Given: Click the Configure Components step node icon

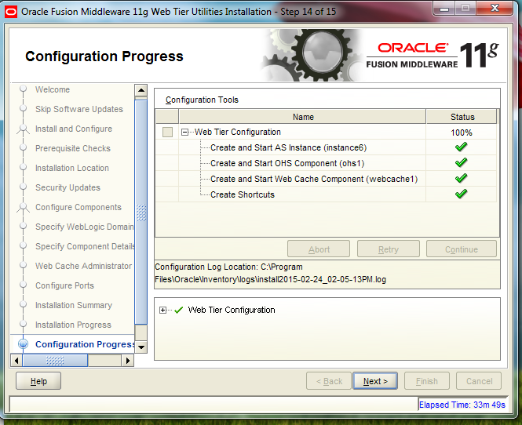Looking at the screenshot, I should tap(23, 208).
